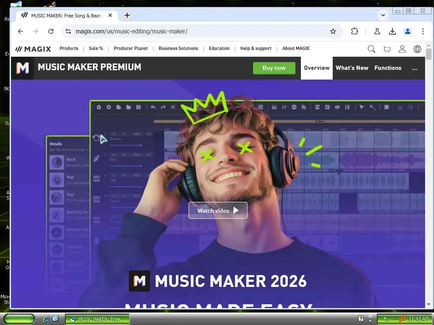Open the Products menu
Viewport: 434px width, 325px height.
click(69, 48)
